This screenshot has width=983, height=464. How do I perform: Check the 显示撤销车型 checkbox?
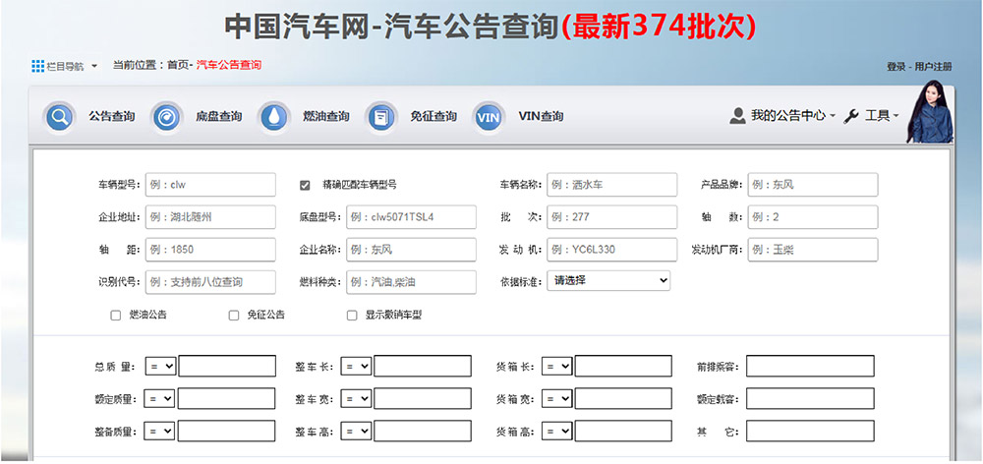[352, 316]
